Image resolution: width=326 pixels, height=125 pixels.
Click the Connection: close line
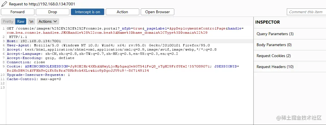tap(26, 62)
